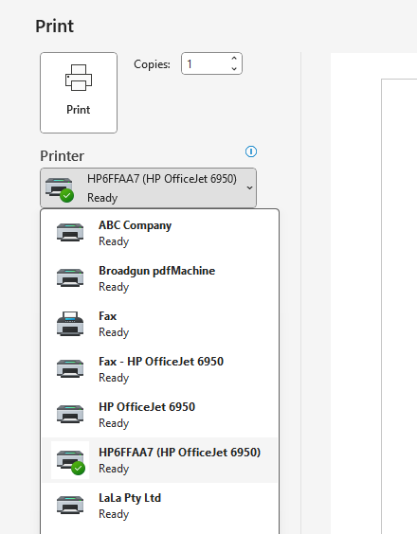Click the large Print button
Image resolution: width=417 pixels, height=534 pixels.
coord(79,93)
